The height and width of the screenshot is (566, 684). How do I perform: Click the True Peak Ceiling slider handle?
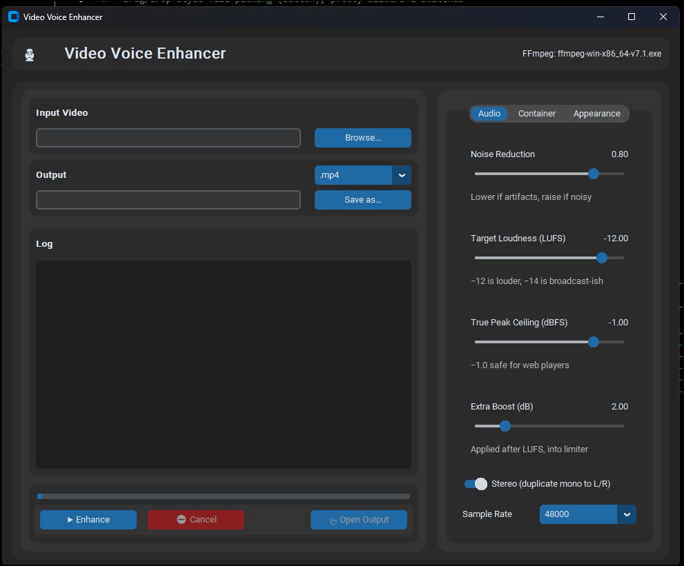tap(594, 342)
